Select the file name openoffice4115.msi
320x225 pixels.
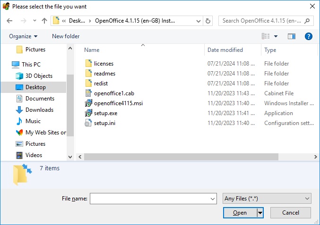[x=118, y=103]
